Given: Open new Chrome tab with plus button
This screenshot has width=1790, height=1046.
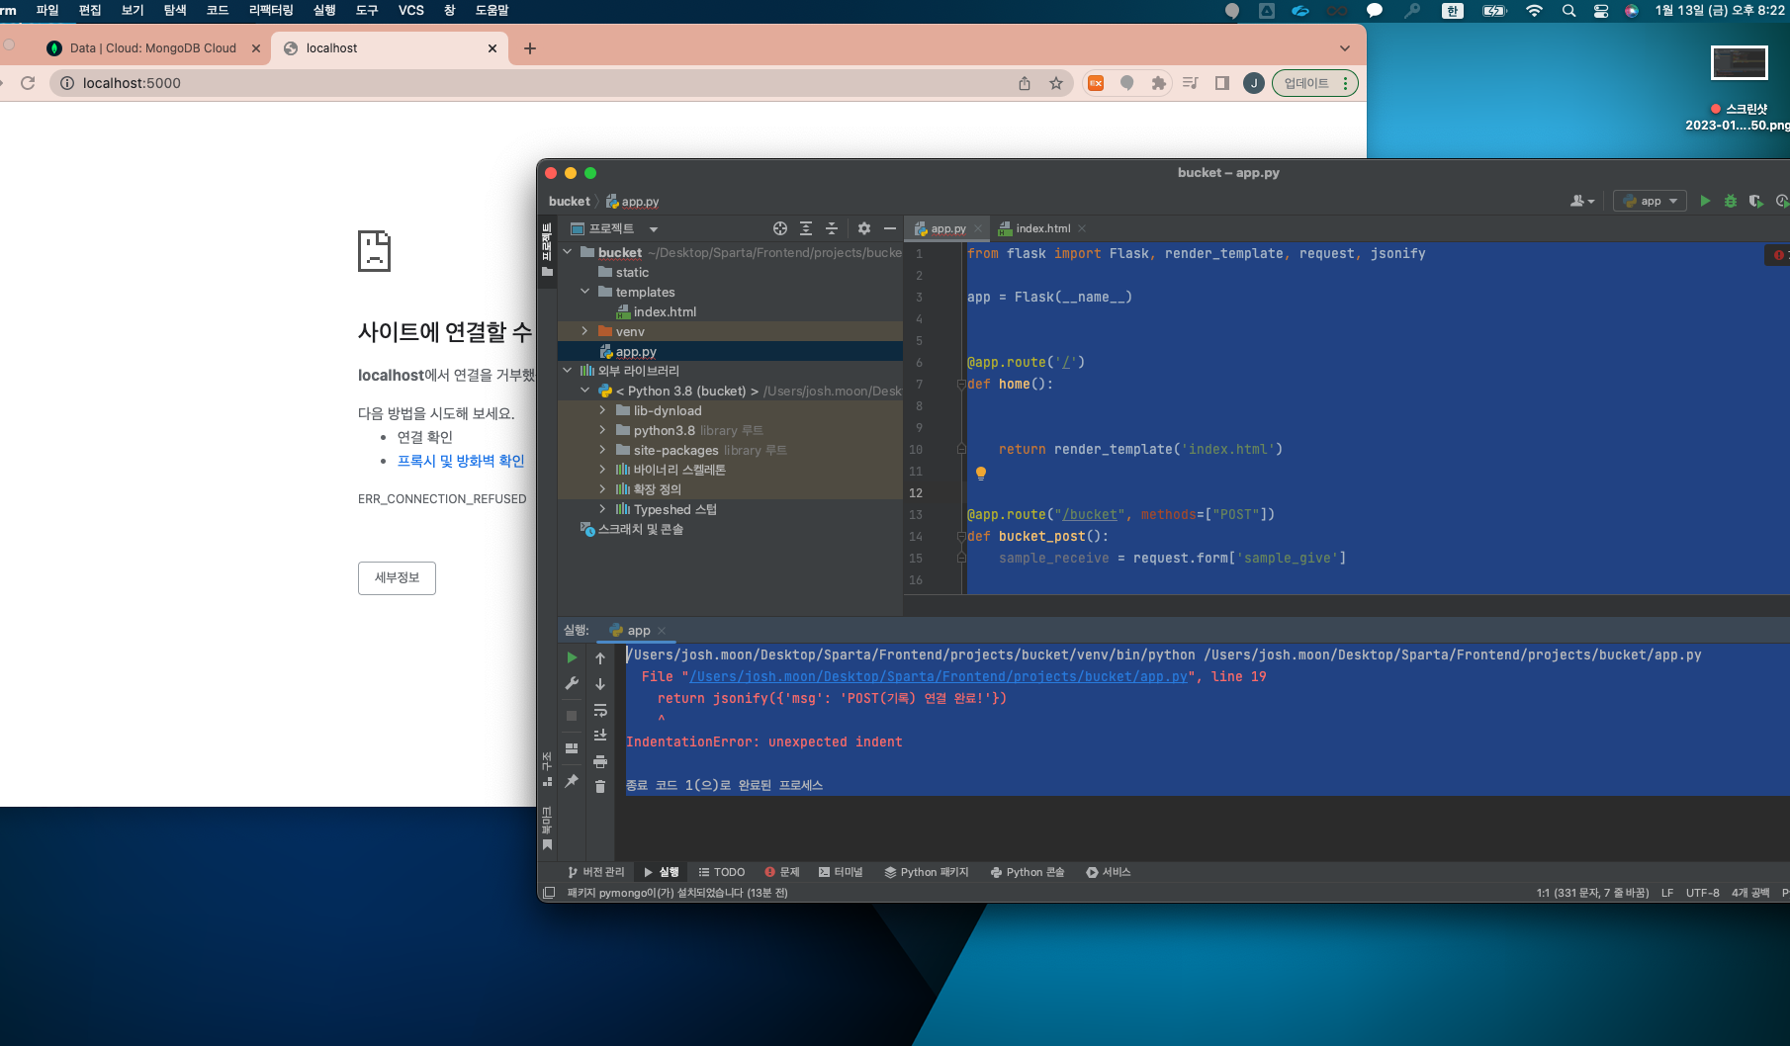Looking at the screenshot, I should click(x=530, y=48).
